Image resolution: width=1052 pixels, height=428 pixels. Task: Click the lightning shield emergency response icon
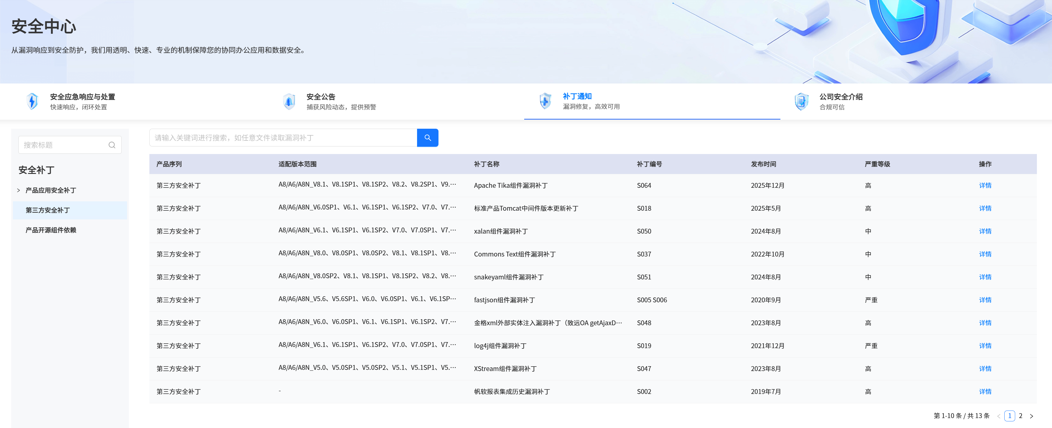coord(32,101)
